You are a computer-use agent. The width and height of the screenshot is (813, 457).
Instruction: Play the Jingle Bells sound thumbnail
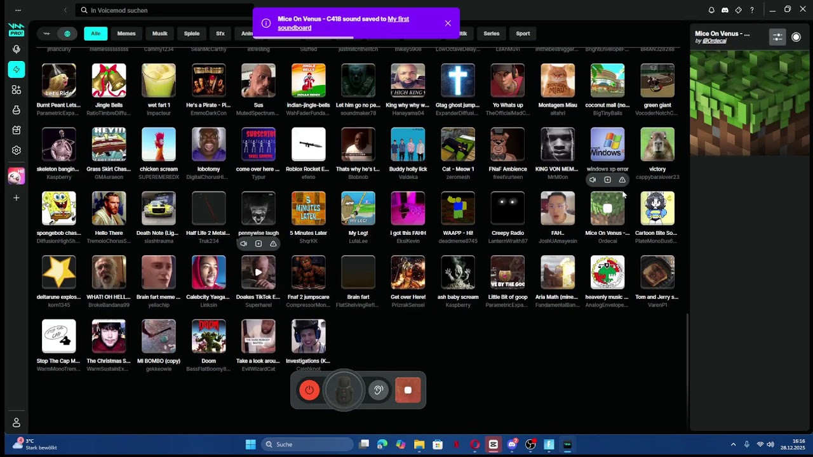109,81
